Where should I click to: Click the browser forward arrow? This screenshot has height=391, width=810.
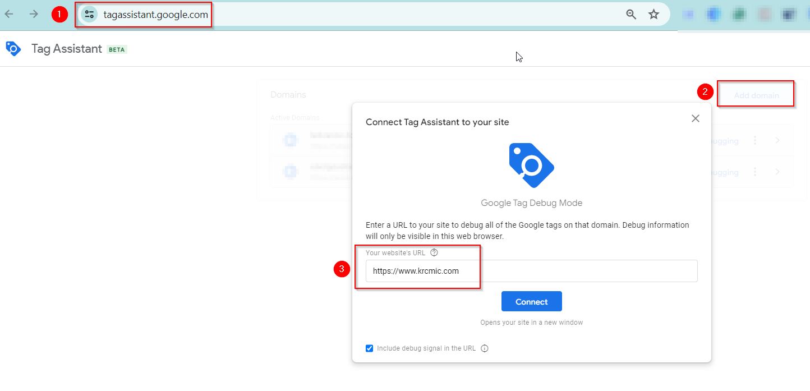click(34, 14)
